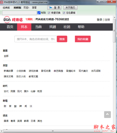The image size is (117, 133).
Task: Filter by type 小说改编
Action: point(21,71)
